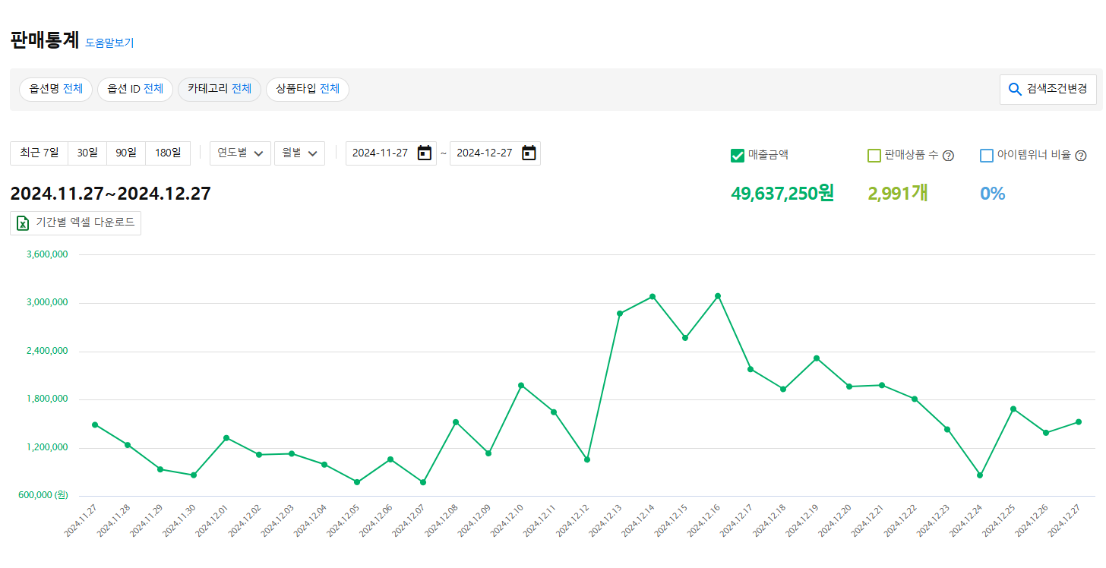
Task: Enable the 아이템위너 비율 checkbox
Action: pyautogui.click(x=987, y=156)
